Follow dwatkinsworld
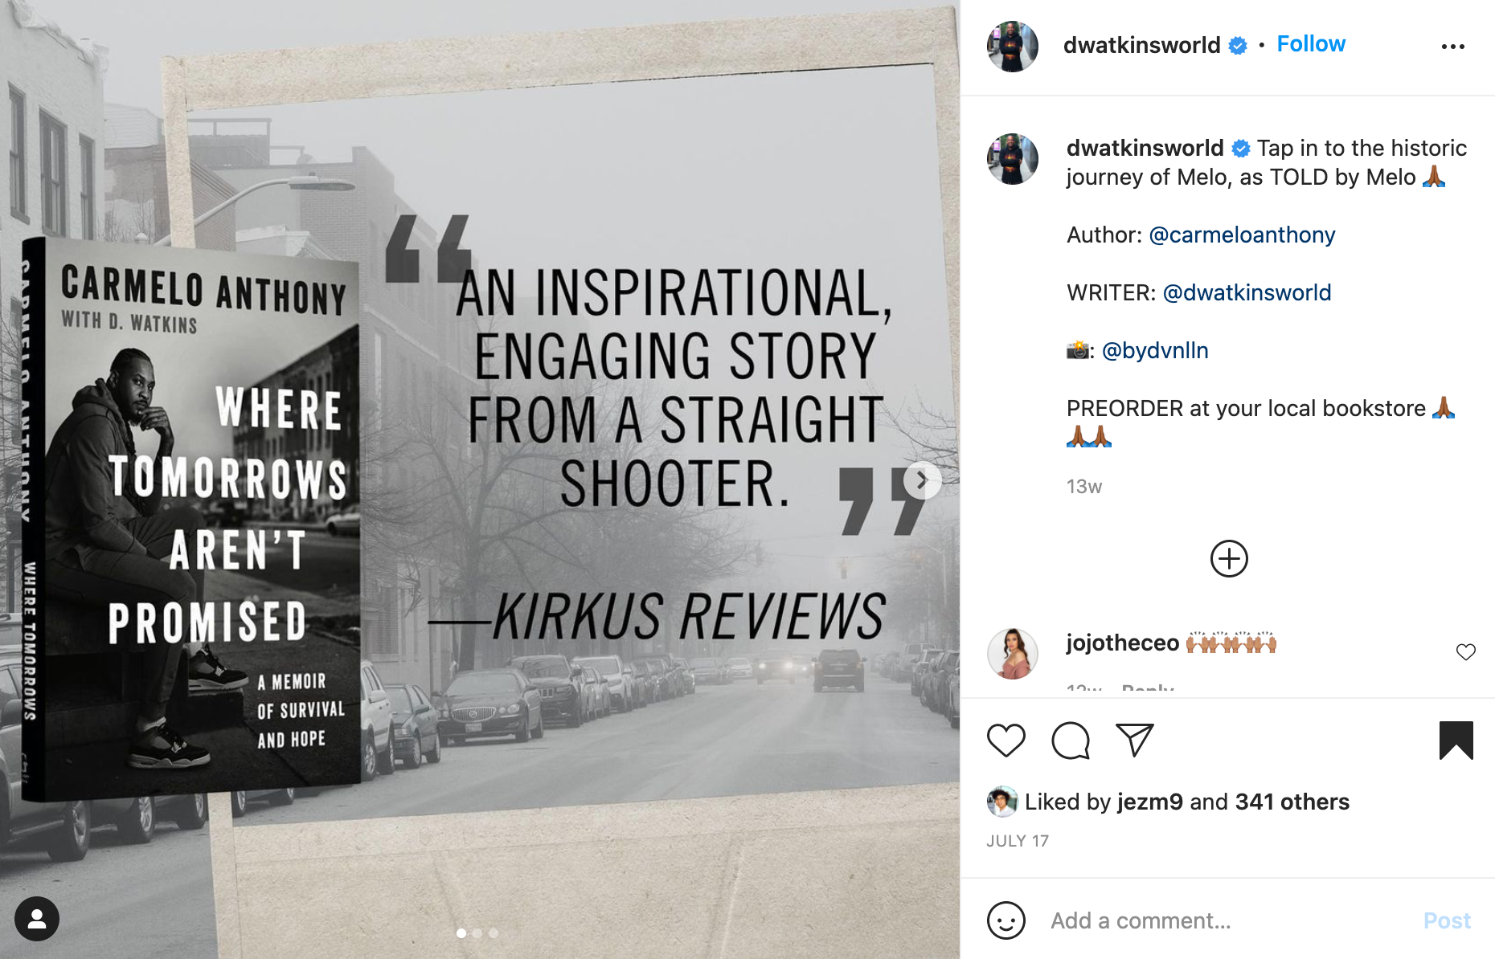This screenshot has height=959, width=1495. click(1310, 44)
